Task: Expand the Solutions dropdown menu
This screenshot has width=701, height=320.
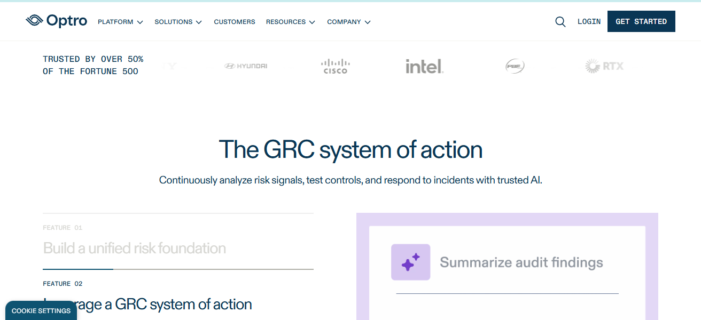Action: 178,22
